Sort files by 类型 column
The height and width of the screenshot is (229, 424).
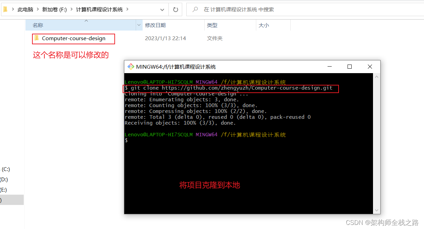point(212,25)
